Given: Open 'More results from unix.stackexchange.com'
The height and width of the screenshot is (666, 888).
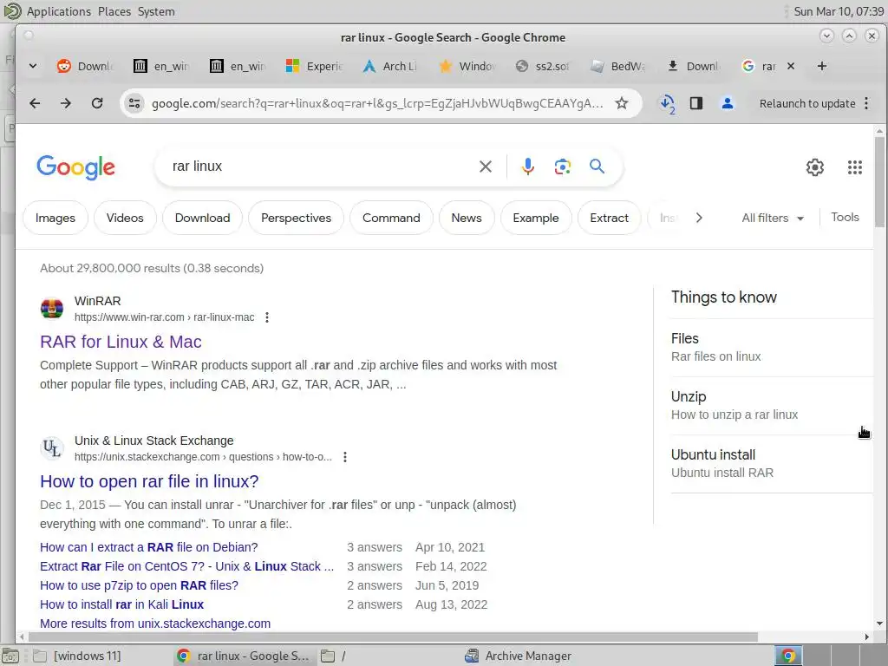Looking at the screenshot, I should click(155, 624).
